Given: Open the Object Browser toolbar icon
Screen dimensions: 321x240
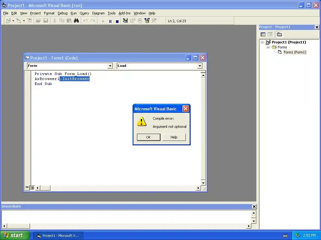Looking at the screenshot, I should point(147,21).
